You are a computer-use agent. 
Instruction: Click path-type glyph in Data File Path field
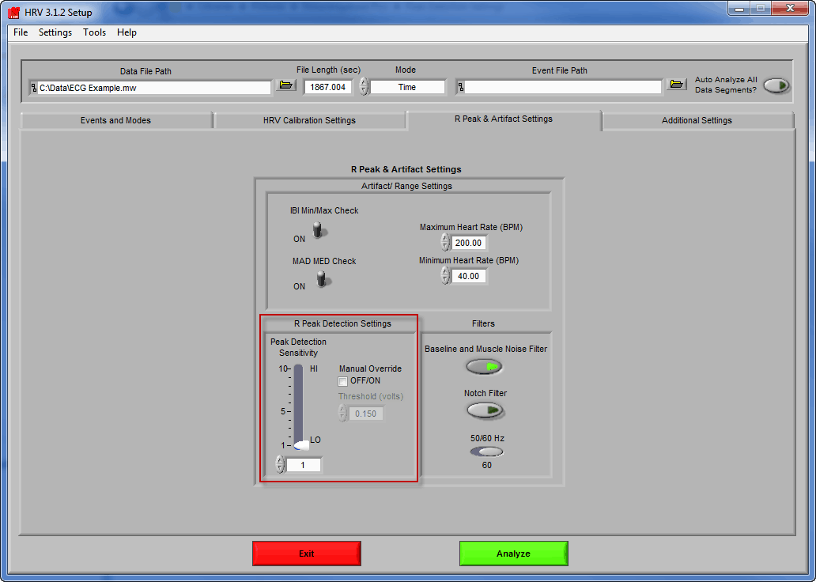coord(34,88)
